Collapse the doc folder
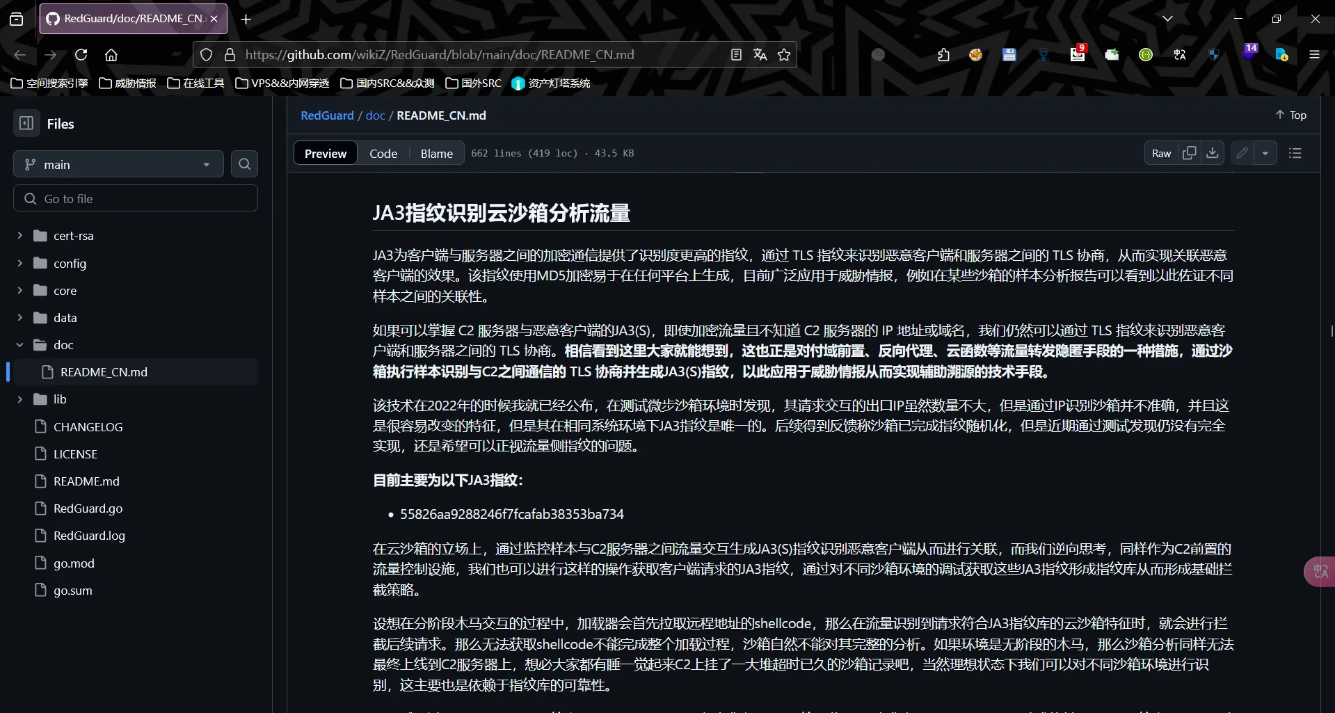This screenshot has height=713, width=1335. [20, 345]
